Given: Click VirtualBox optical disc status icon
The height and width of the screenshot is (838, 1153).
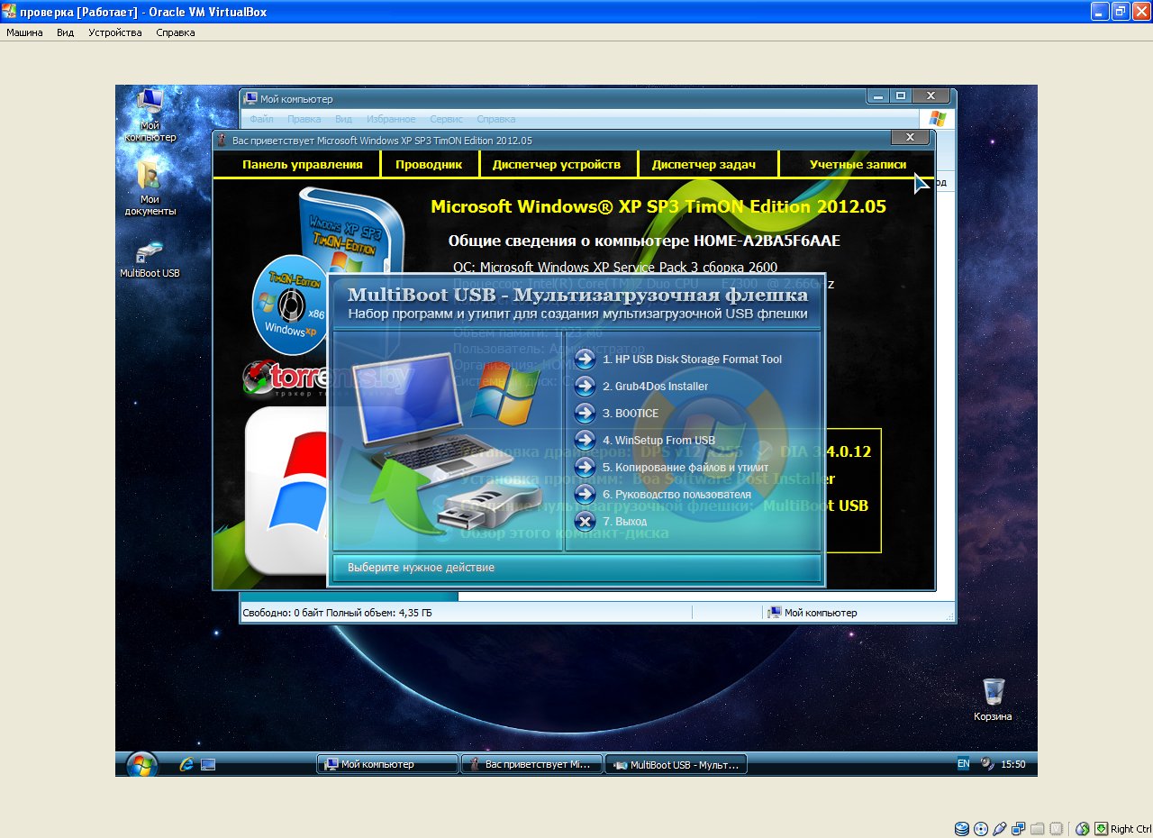Looking at the screenshot, I should pyautogui.click(x=981, y=829).
